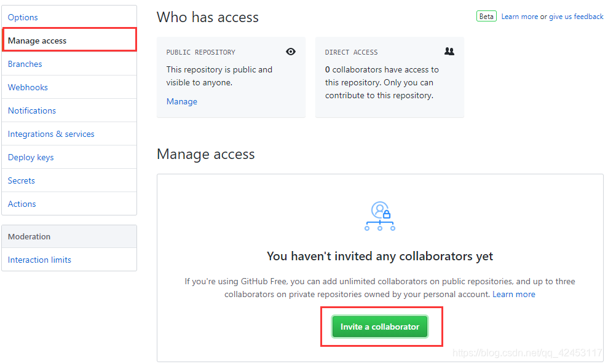Select Manage access in sidebar
The height and width of the screenshot is (364, 608).
pos(38,41)
